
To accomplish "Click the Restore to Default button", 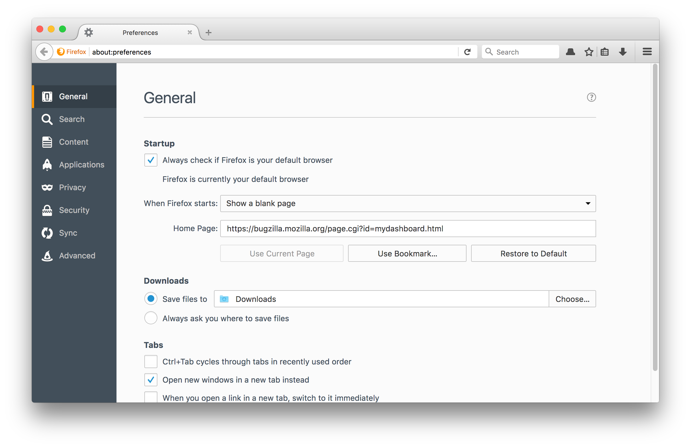I will click(x=533, y=253).
